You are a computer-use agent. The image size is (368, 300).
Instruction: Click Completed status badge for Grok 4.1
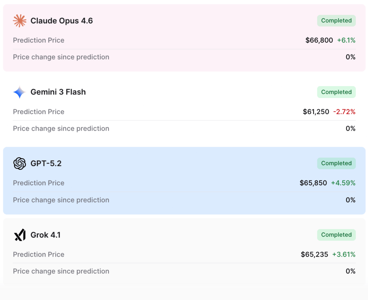point(336,235)
